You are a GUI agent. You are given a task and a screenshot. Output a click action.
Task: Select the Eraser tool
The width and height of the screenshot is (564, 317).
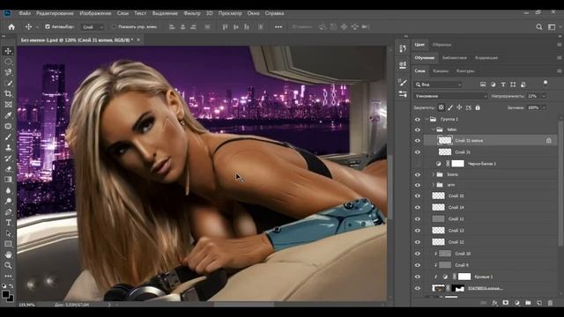click(8, 169)
